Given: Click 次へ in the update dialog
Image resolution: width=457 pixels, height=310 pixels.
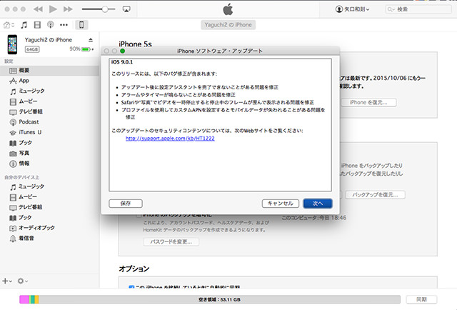Looking at the screenshot, I should click(317, 204).
